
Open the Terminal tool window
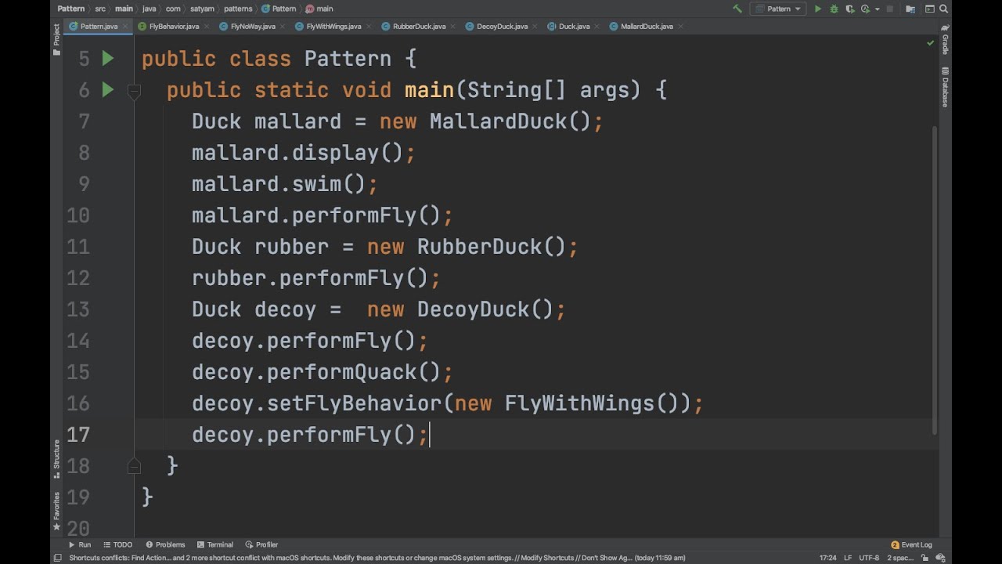215,544
